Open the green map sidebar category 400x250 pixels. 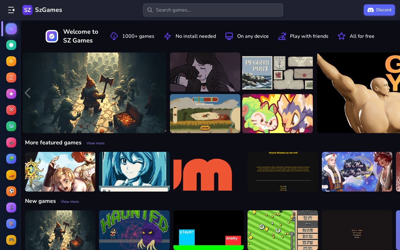(x=11, y=126)
